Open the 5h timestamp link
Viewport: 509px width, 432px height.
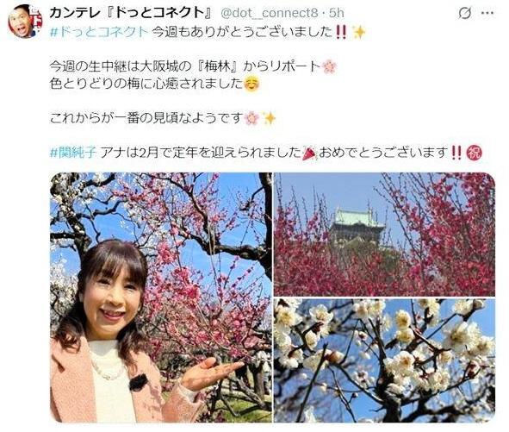tap(336, 13)
